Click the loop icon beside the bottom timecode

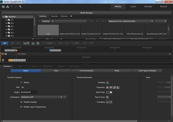(25, 60)
